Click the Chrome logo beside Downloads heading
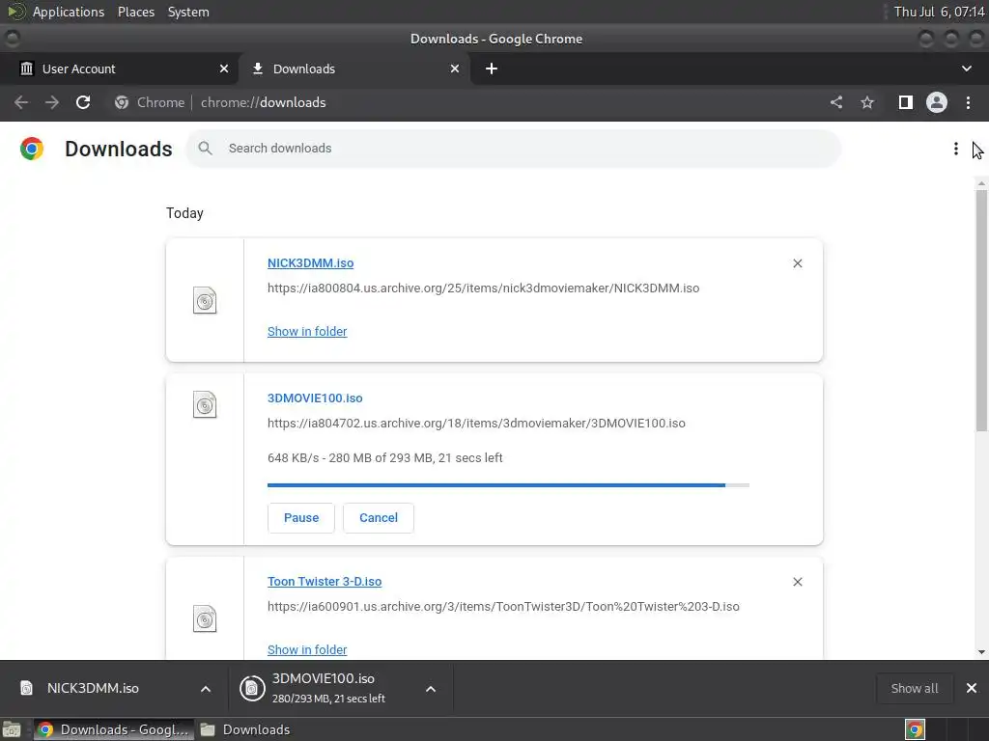This screenshot has height=741, width=989. coord(32,149)
